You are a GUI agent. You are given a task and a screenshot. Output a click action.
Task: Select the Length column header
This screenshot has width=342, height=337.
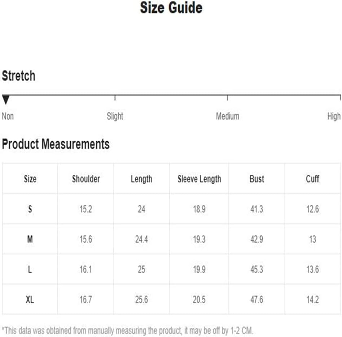pyautogui.click(x=141, y=179)
